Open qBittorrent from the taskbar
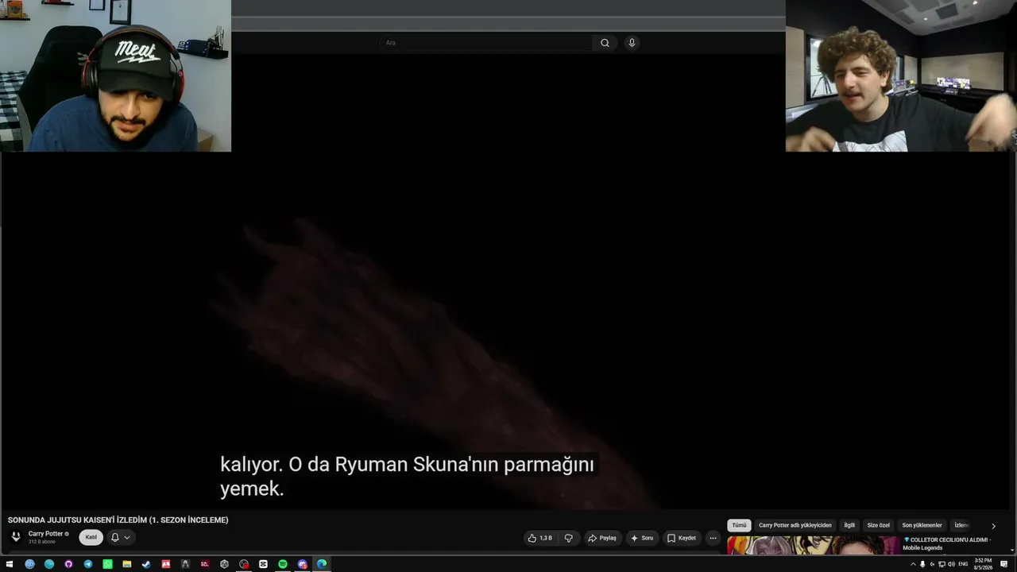1017x572 pixels. click(30, 564)
